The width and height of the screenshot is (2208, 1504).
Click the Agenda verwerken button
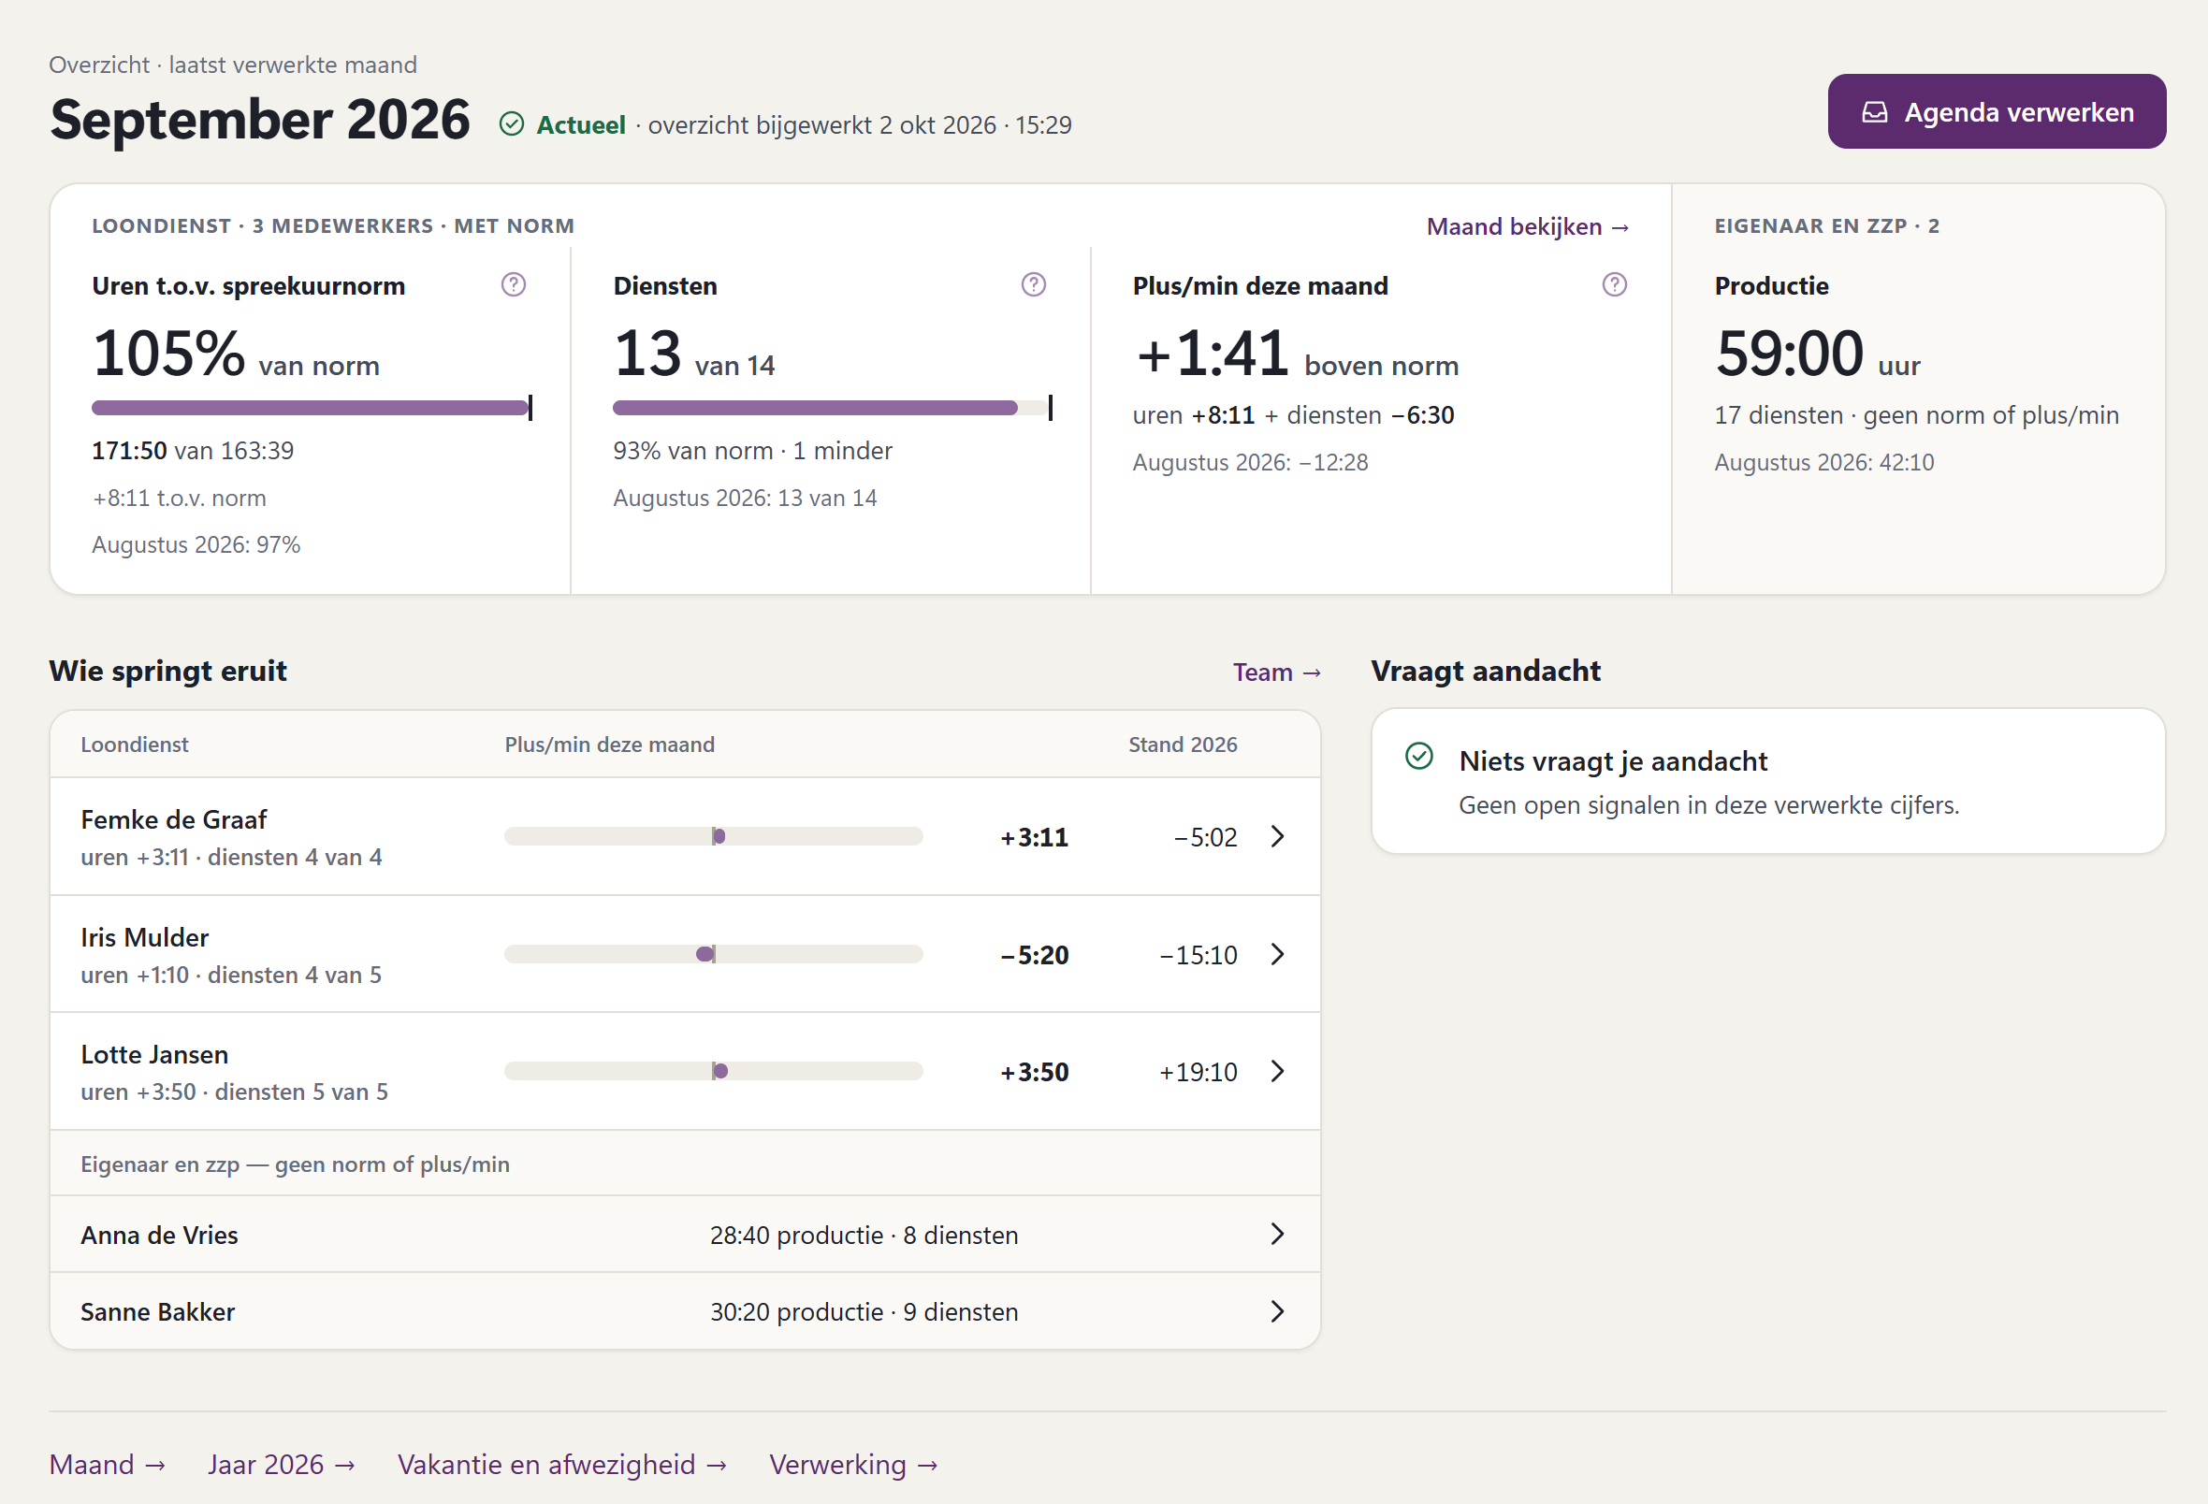(x=1997, y=112)
